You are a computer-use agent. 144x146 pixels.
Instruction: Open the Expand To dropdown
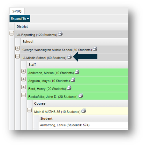pos(20,19)
